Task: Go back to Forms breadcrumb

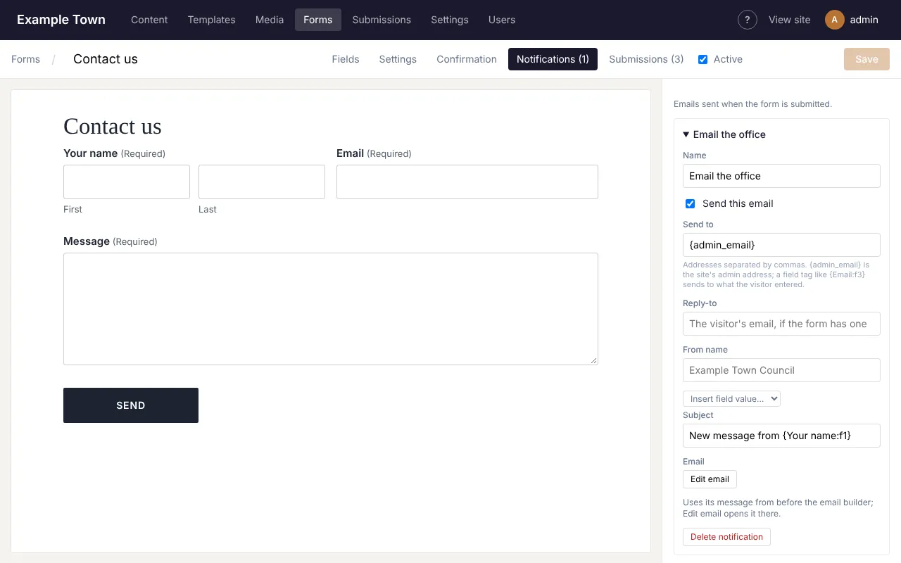Action: 25,59
